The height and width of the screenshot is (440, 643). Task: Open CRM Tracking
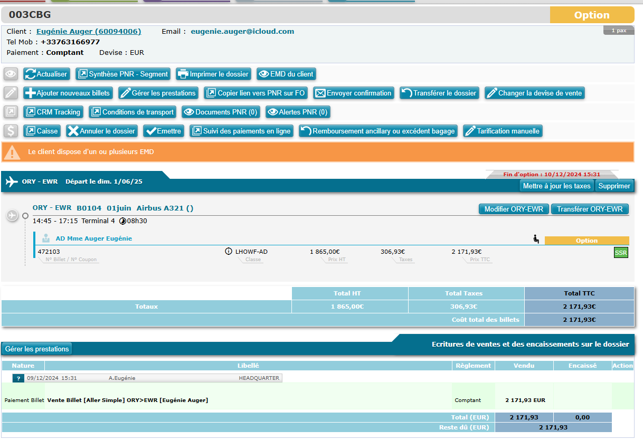click(x=53, y=112)
